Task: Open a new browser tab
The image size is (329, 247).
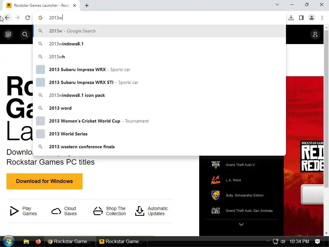Action: tap(87, 5)
